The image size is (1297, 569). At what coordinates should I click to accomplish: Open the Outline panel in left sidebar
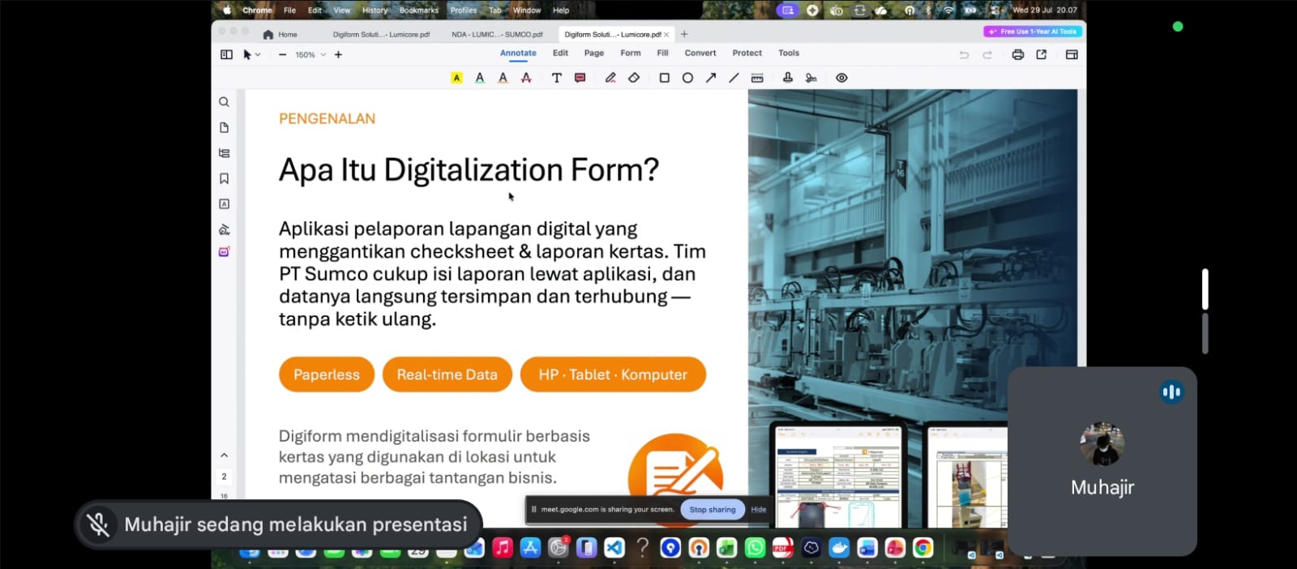[224, 153]
